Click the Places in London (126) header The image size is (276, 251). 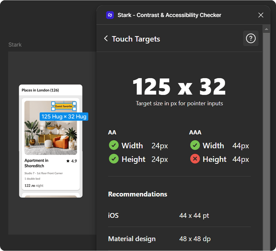[40, 90]
